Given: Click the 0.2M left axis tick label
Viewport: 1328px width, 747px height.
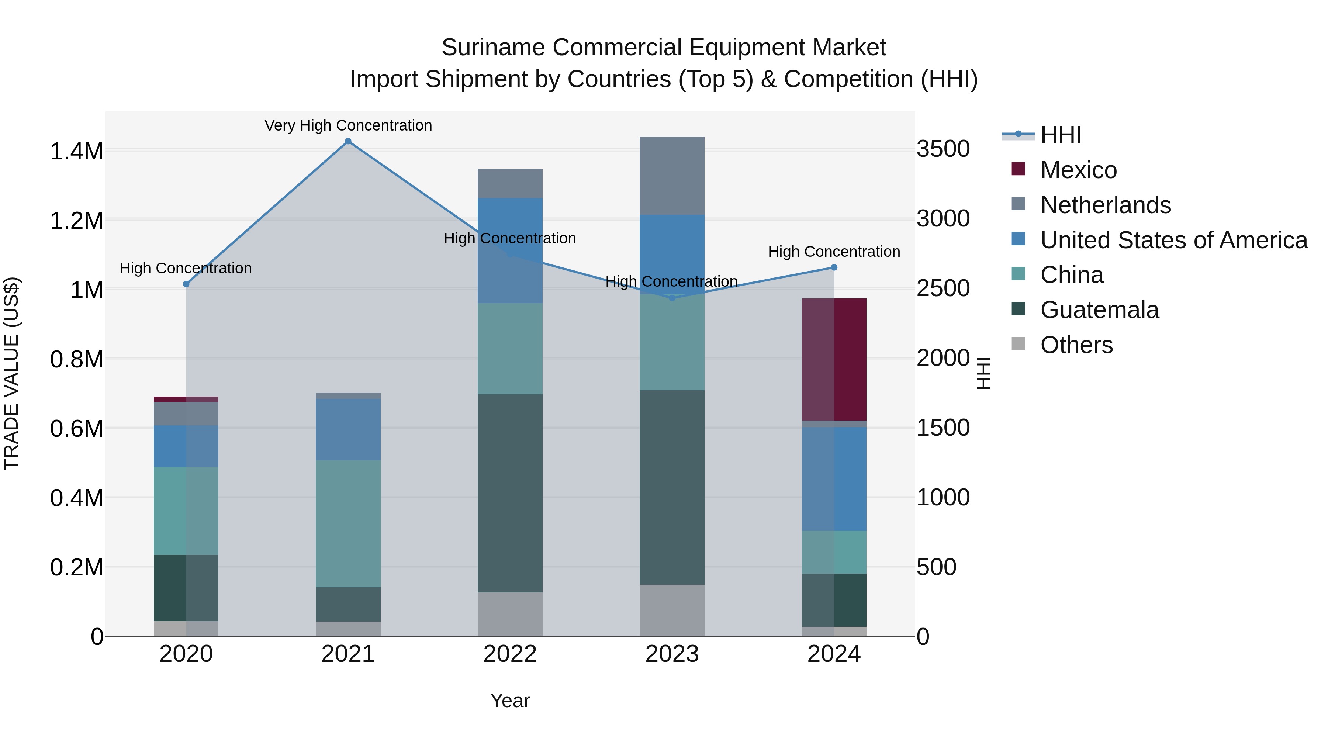Looking at the screenshot, I should (77, 568).
